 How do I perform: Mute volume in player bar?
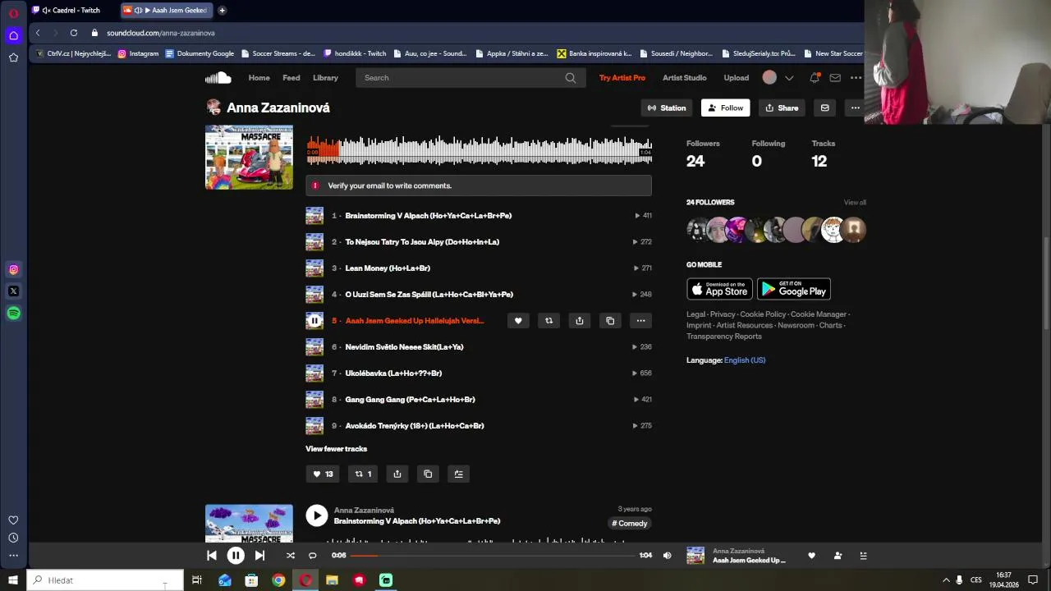(667, 556)
